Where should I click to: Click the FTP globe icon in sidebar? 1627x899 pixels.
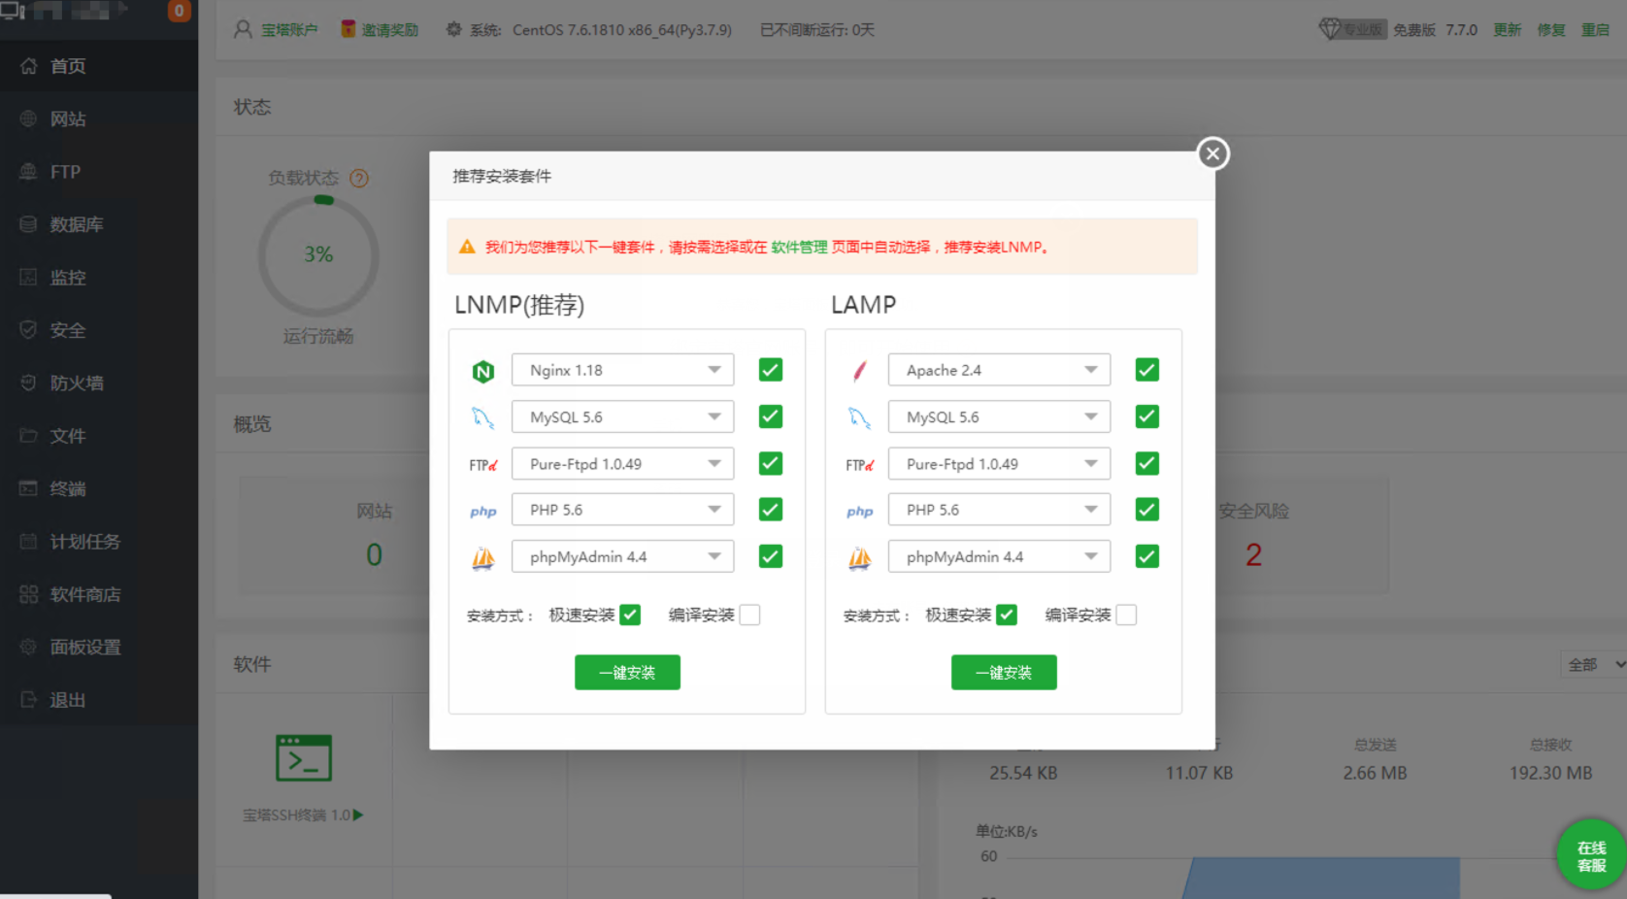29,172
